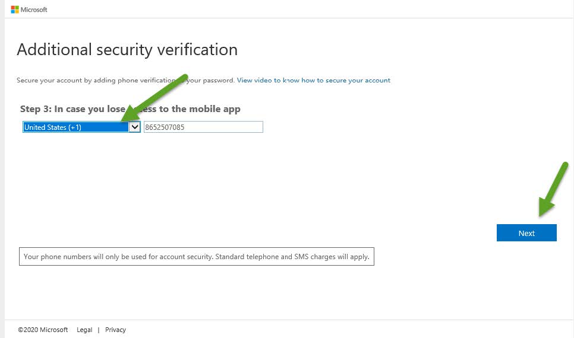Open the United States (+1) country selector
This screenshot has width=574, height=338.
(81, 127)
